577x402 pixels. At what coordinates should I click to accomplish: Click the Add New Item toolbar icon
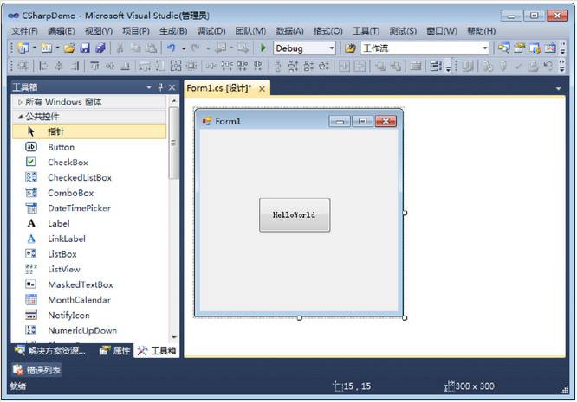[47, 48]
